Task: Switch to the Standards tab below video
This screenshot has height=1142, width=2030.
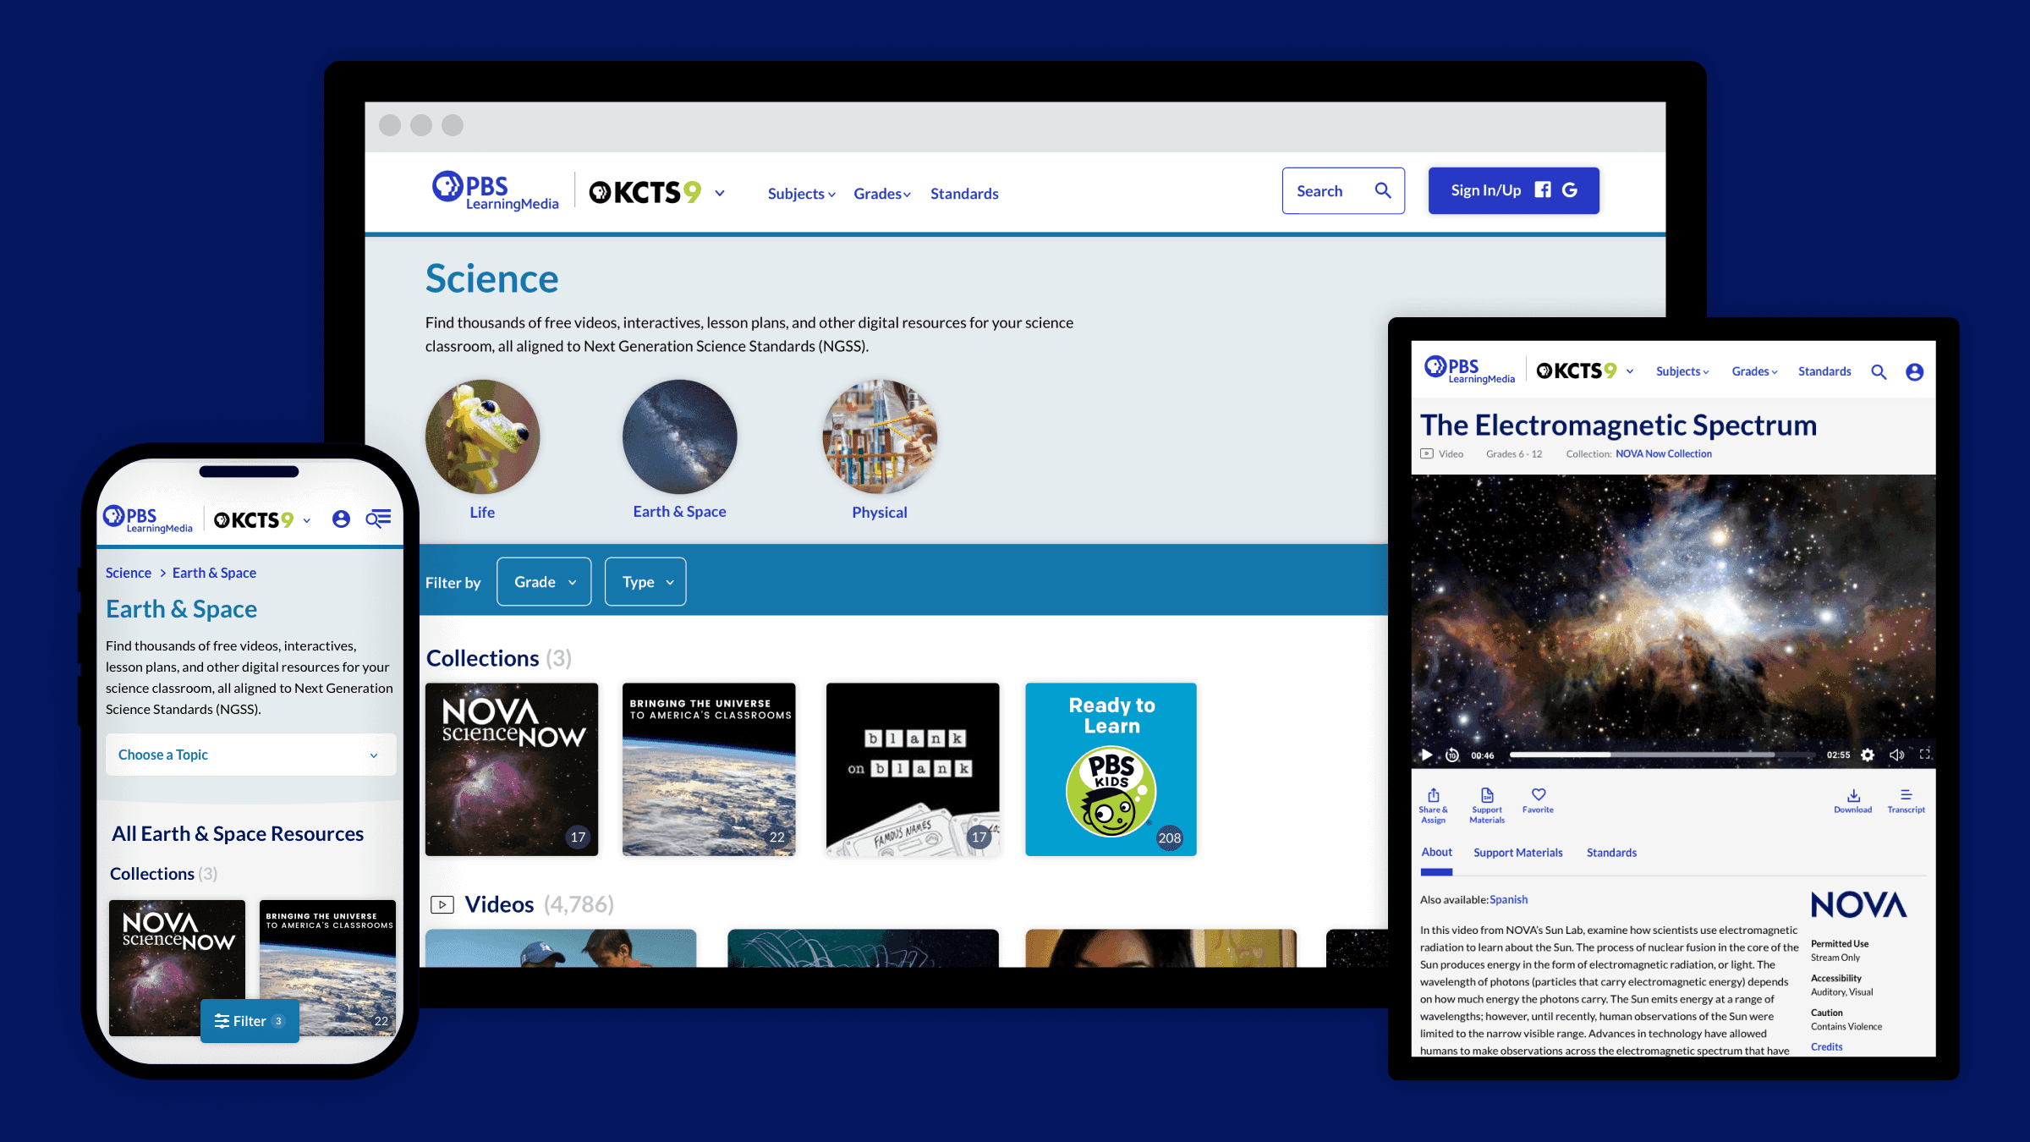Action: (1611, 853)
